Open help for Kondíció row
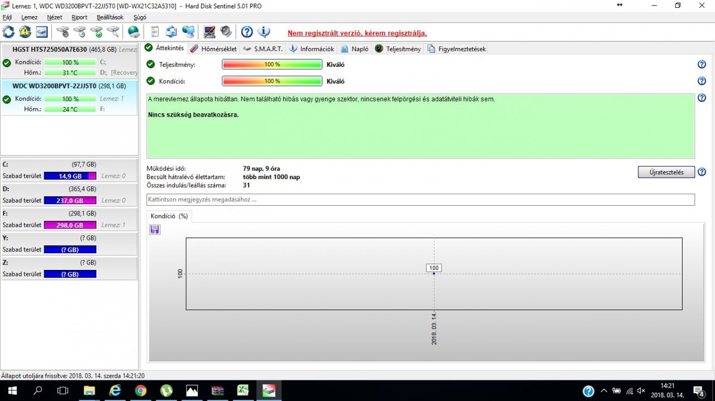Image resolution: width=715 pixels, height=401 pixels. (702, 81)
